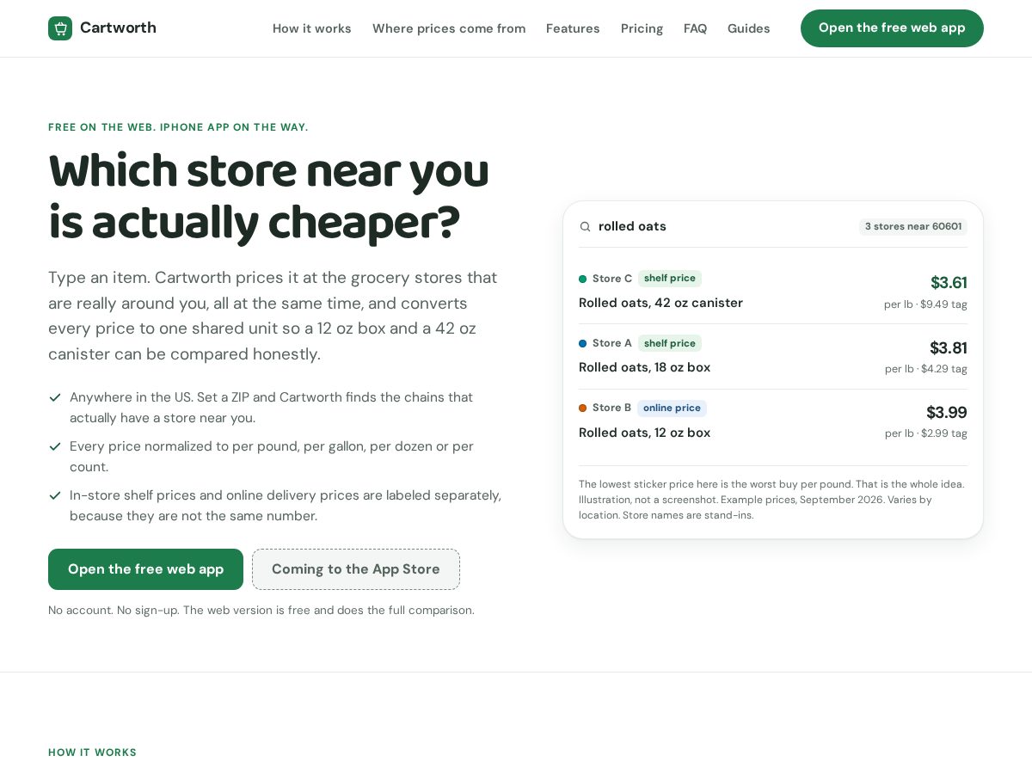1032x774 pixels.
Task: Click the blue dot next to Store A
Action: (582, 343)
